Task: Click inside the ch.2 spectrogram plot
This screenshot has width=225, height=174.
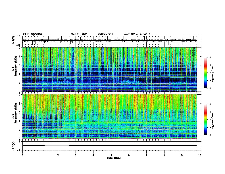Action: click(x=110, y=117)
